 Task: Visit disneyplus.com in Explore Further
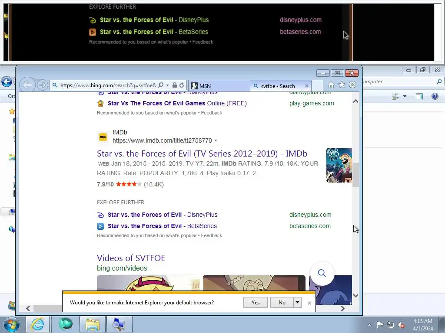coord(310,215)
